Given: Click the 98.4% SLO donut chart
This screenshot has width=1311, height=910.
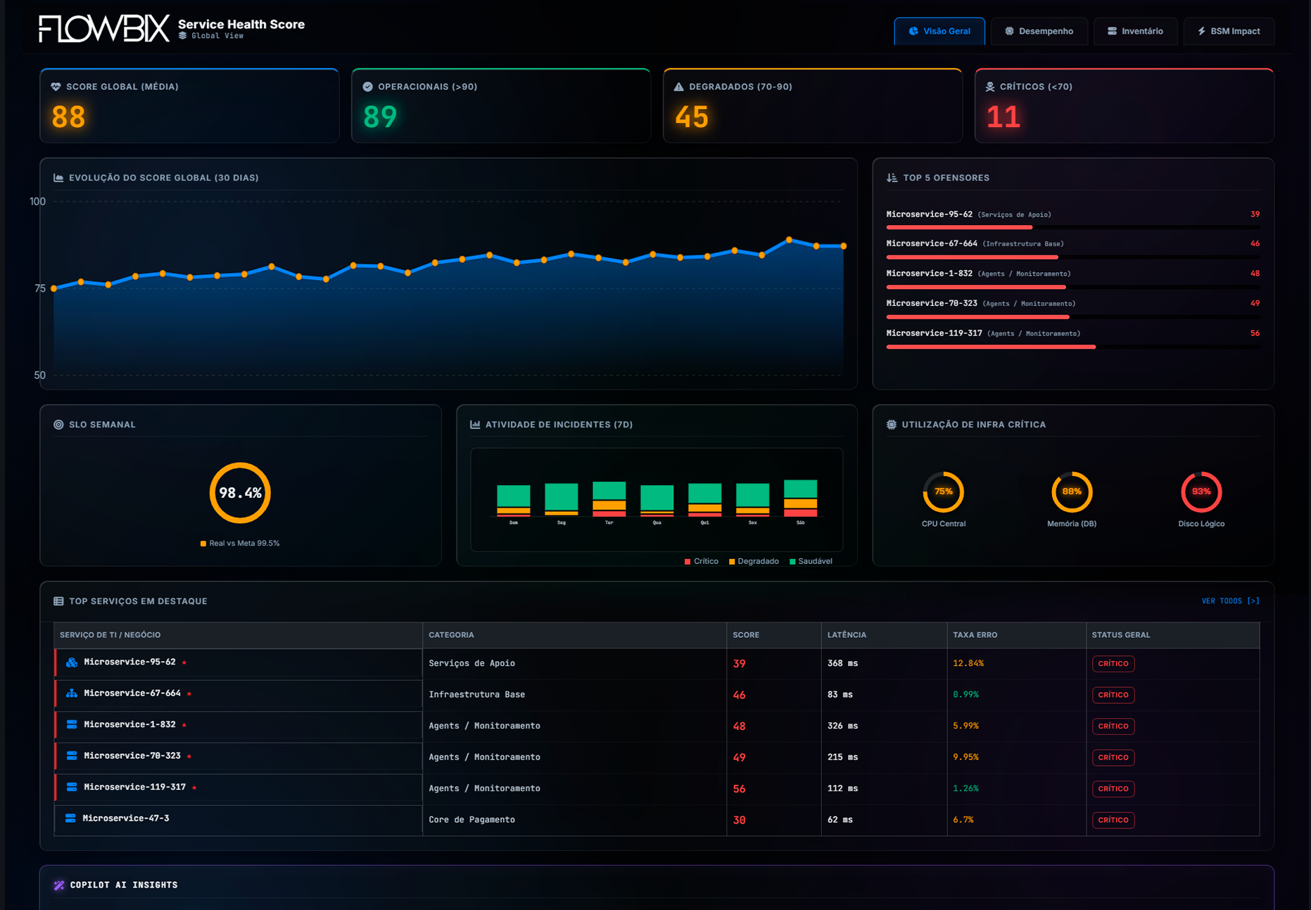Looking at the screenshot, I should pyautogui.click(x=239, y=492).
